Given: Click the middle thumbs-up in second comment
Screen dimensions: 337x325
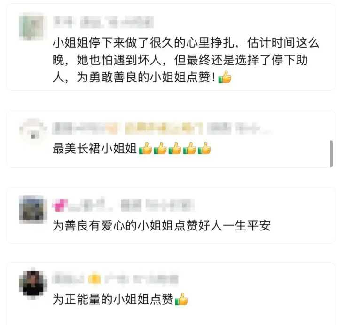Looking at the screenshot, I should 175,149.
